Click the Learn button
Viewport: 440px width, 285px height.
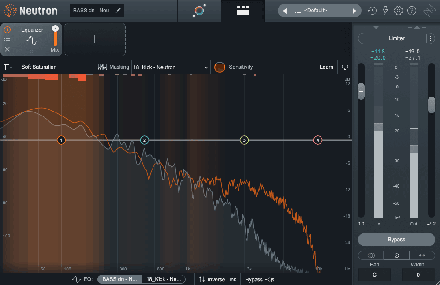click(326, 67)
